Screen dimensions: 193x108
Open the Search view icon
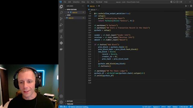(61, 13)
